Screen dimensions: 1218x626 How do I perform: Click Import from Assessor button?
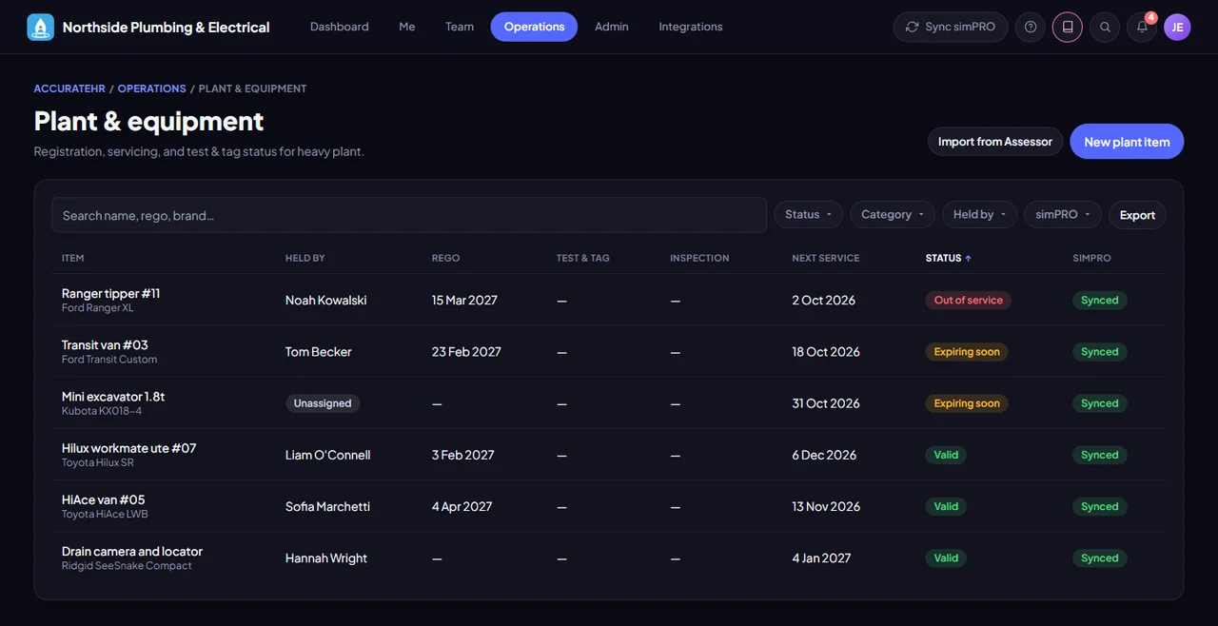[x=995, y=142]
